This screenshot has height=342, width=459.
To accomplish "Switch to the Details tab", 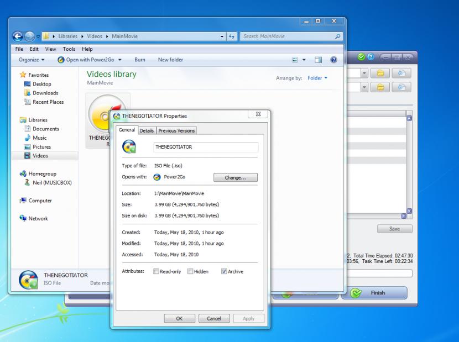I will coord(147,130).
